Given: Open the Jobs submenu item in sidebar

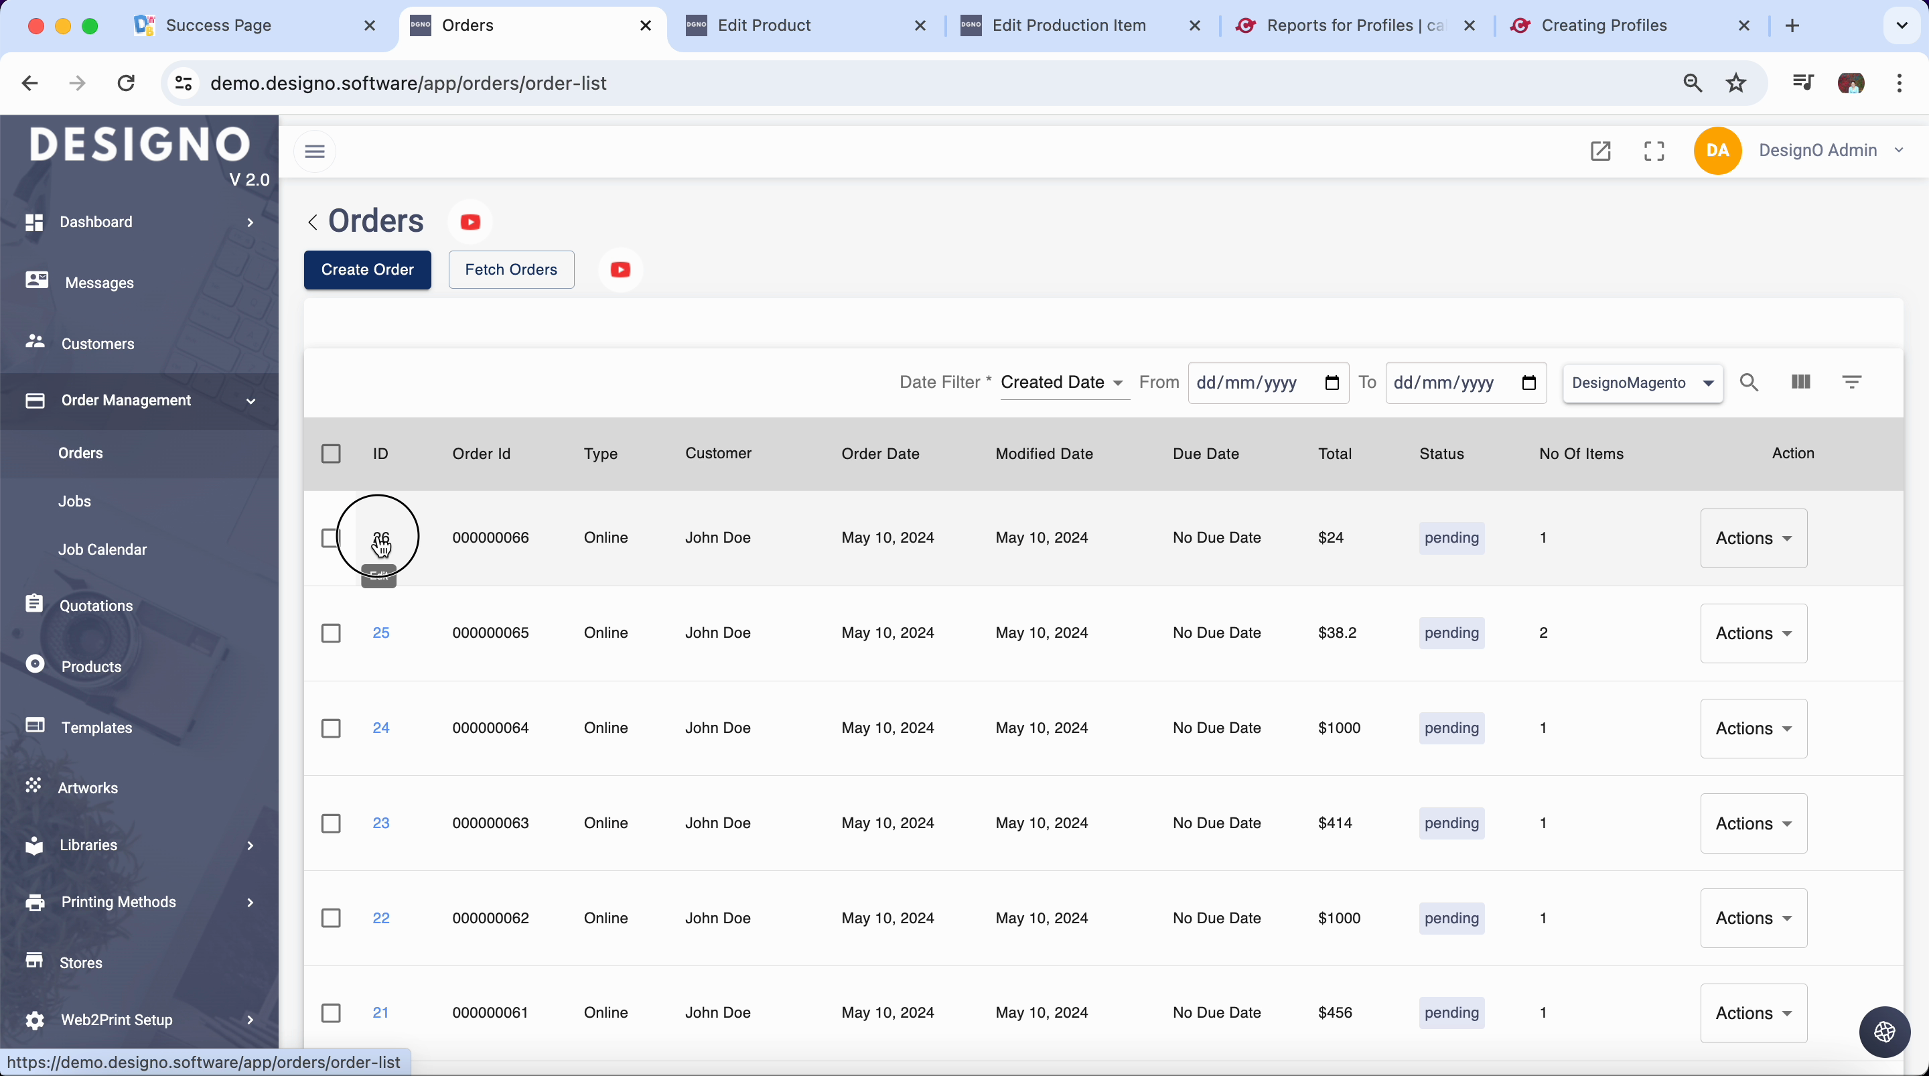Looking at the screenshot, I should click(75, 501).
